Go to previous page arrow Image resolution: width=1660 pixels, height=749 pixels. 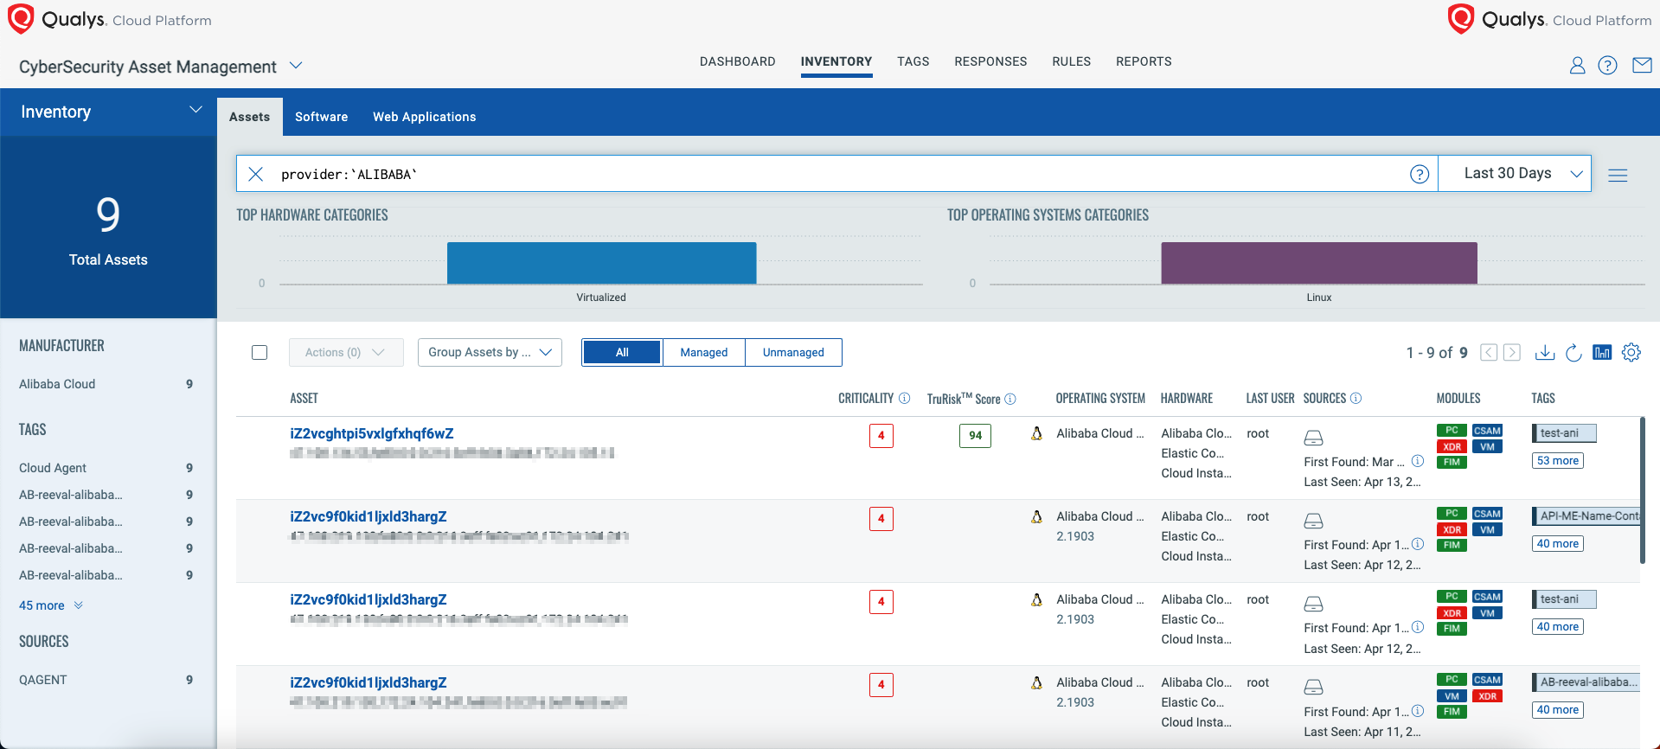[1489, 352]
